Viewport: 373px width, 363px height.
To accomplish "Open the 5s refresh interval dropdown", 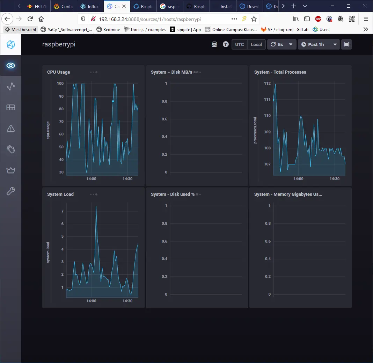I will pyautogui.click(x=281, y=44).
